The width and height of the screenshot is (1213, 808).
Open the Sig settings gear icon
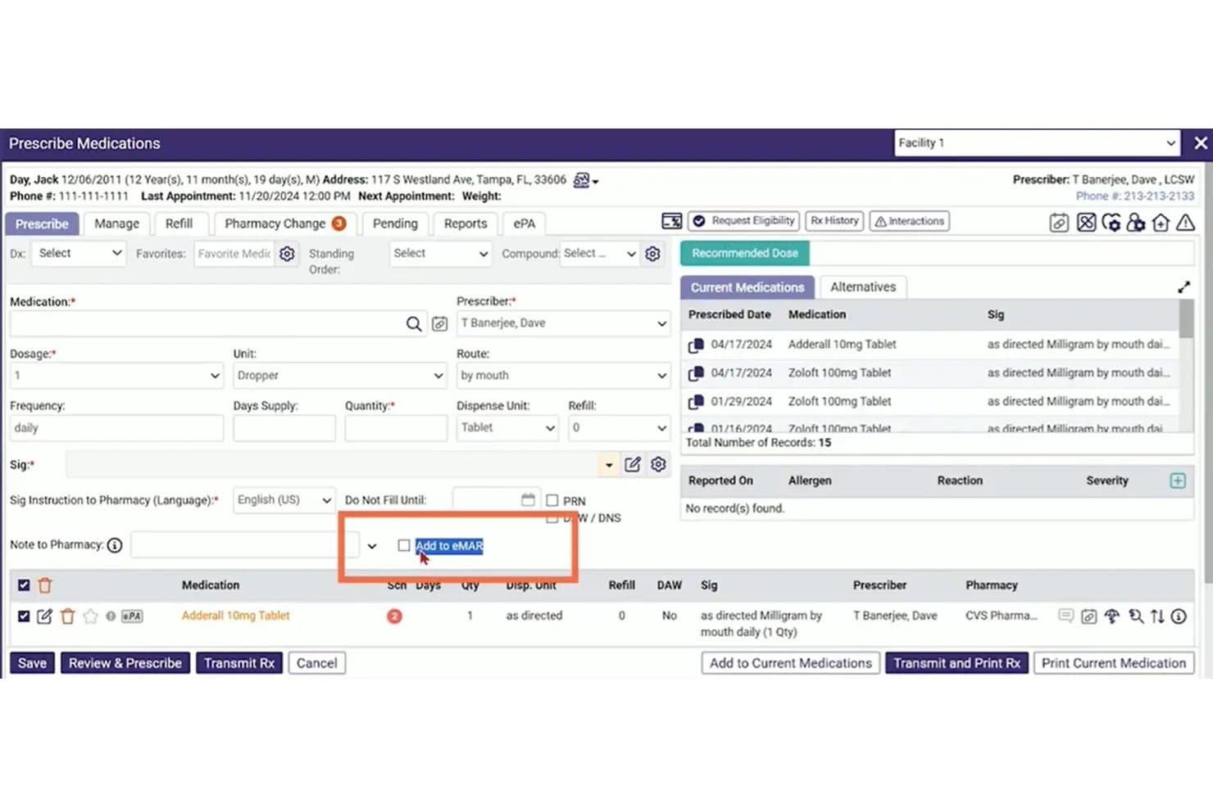point(658,465)
